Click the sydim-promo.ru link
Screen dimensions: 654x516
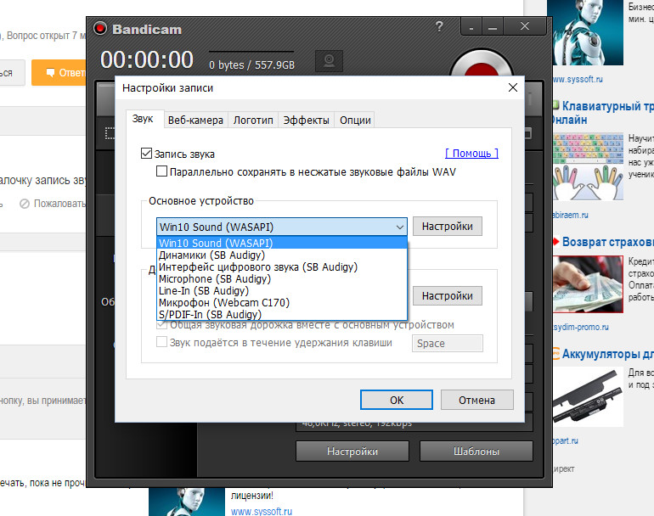click(x=581, y=328)
